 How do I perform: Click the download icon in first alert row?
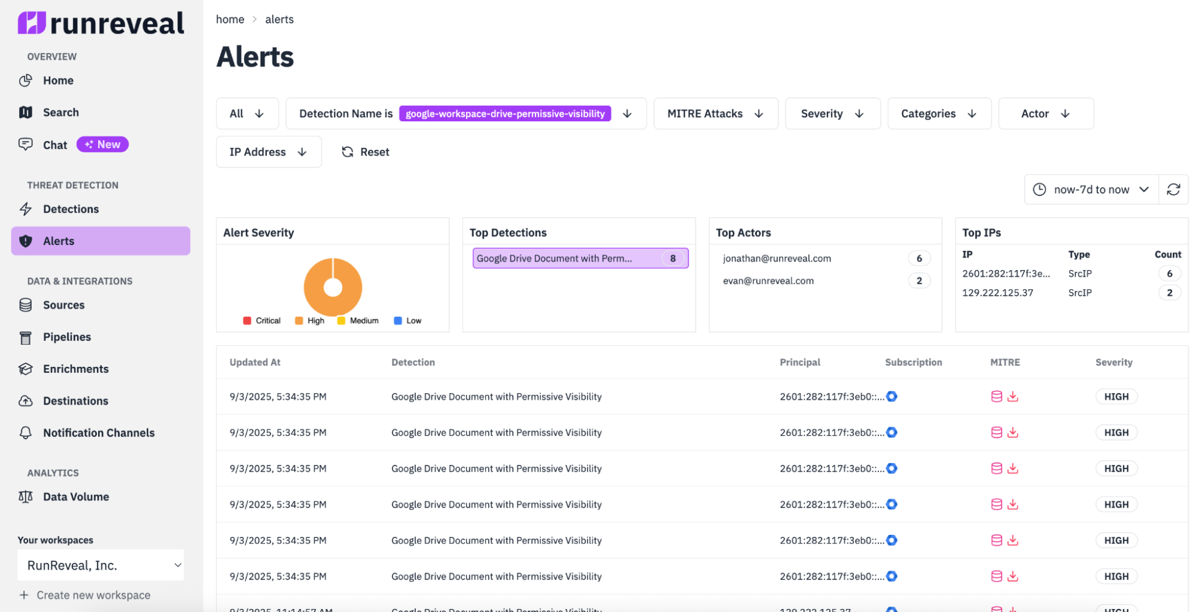pyautogui.click(x=1012, y=396)
